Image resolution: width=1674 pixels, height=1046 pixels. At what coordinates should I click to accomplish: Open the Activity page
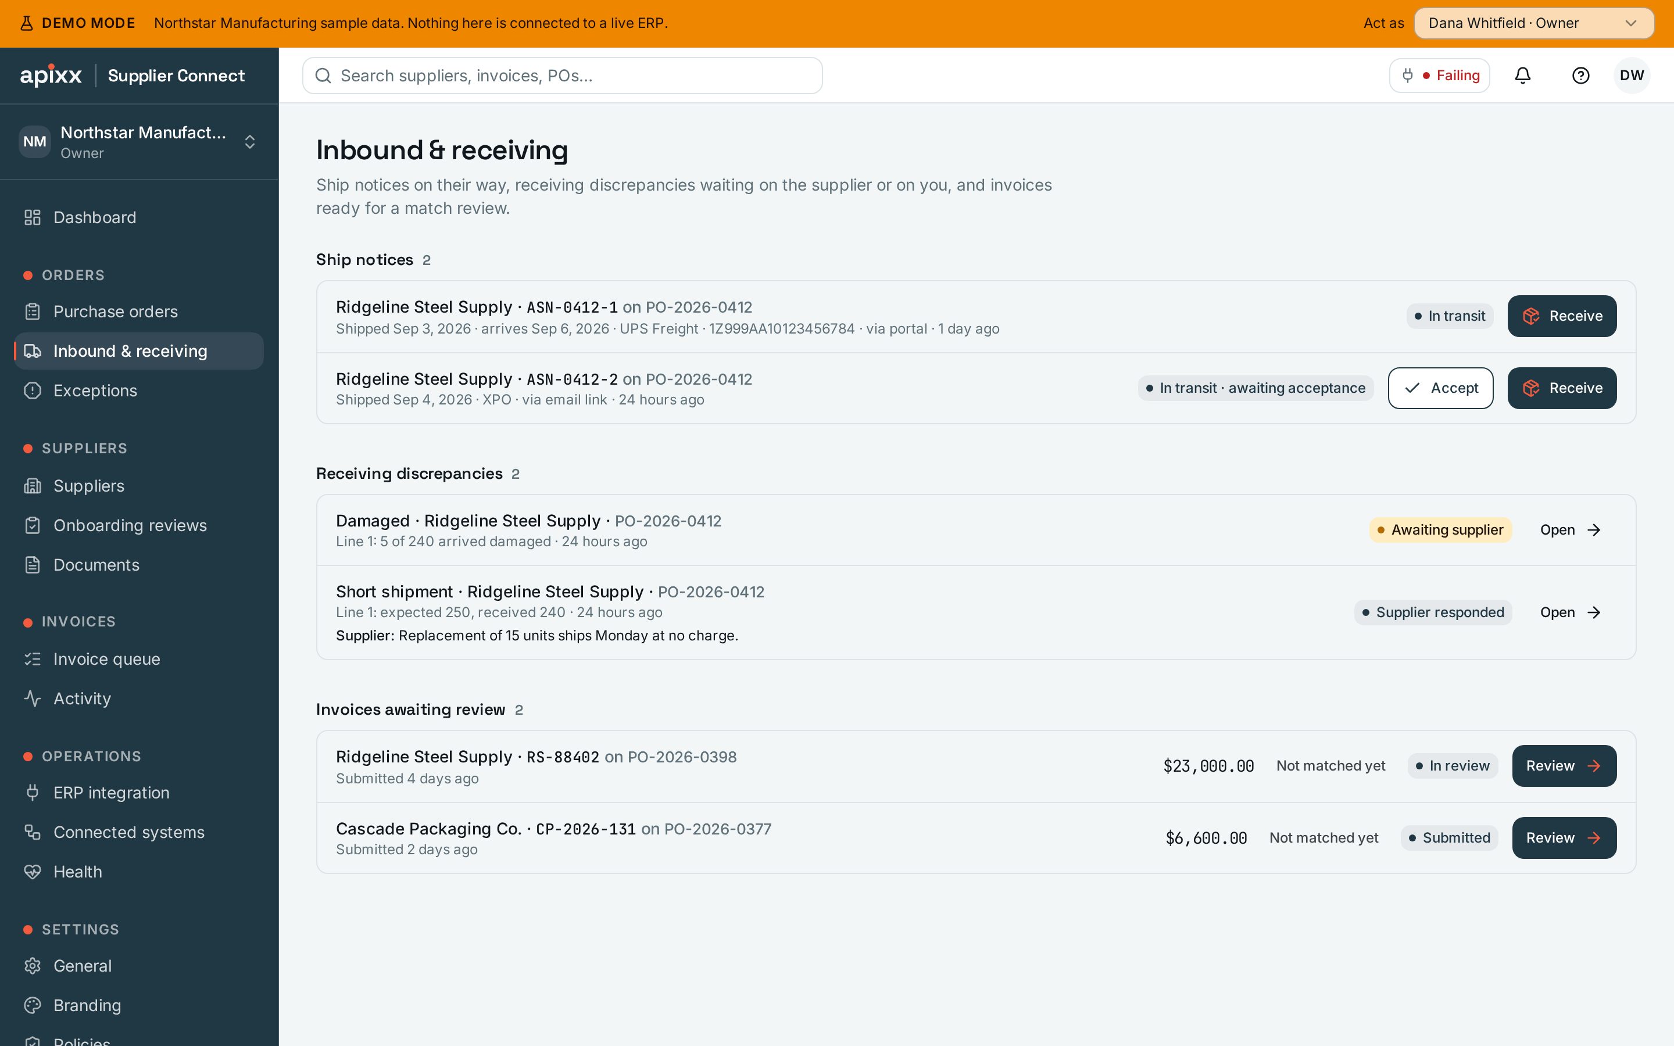[139, 698]
